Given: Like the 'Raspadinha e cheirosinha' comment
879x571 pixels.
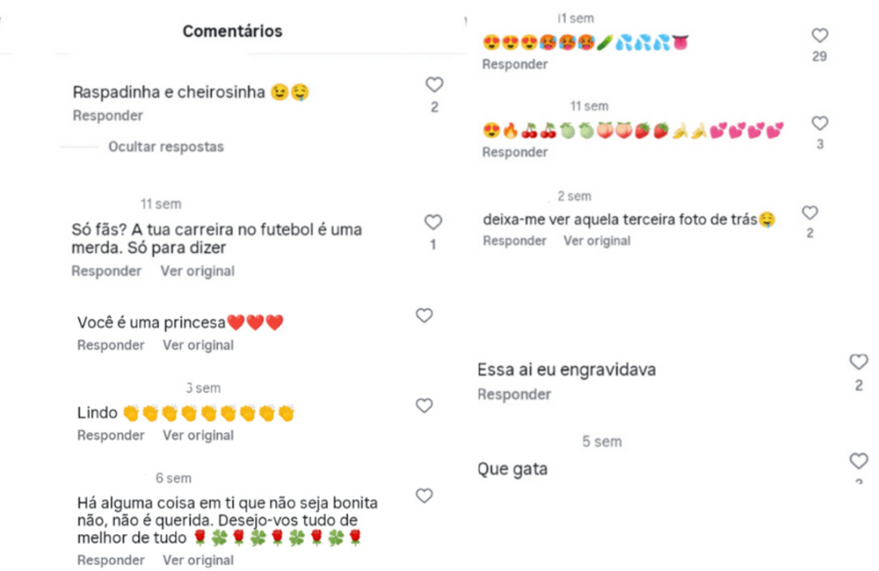Looking at the screenshot, I should click(x=433, y=85).
